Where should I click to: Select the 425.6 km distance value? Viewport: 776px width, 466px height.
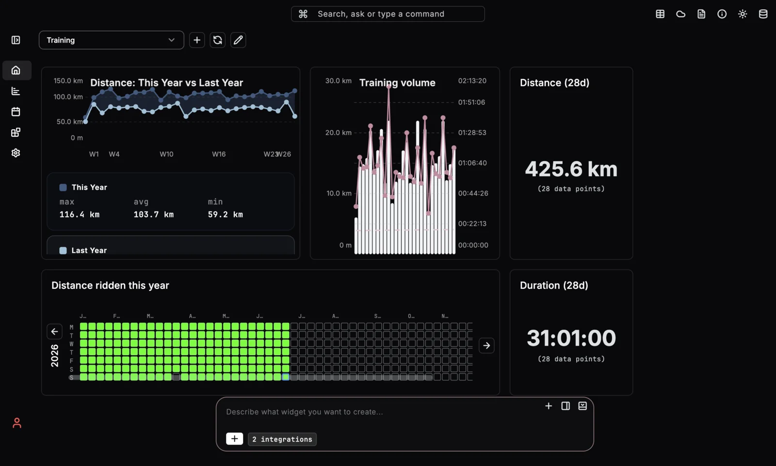coord(571,169)
